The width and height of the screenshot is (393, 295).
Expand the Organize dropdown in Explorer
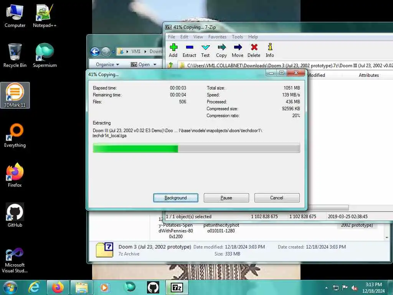click(107, 65)
